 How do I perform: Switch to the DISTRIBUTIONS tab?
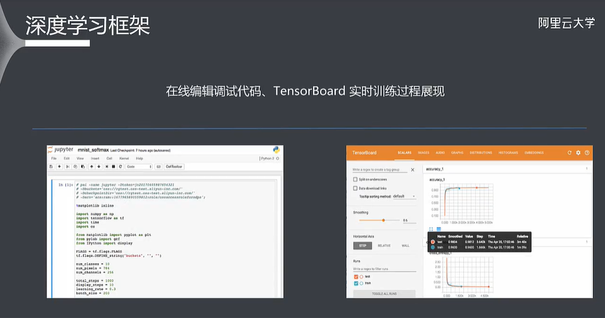(480, 153)
